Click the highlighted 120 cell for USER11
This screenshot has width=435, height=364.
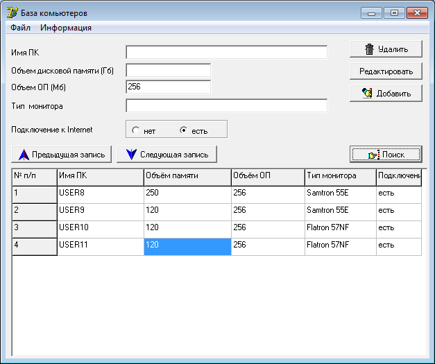(x=187, y=246)
